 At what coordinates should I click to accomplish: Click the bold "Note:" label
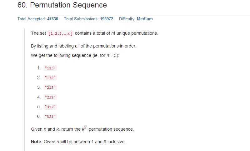pos(37,142)
